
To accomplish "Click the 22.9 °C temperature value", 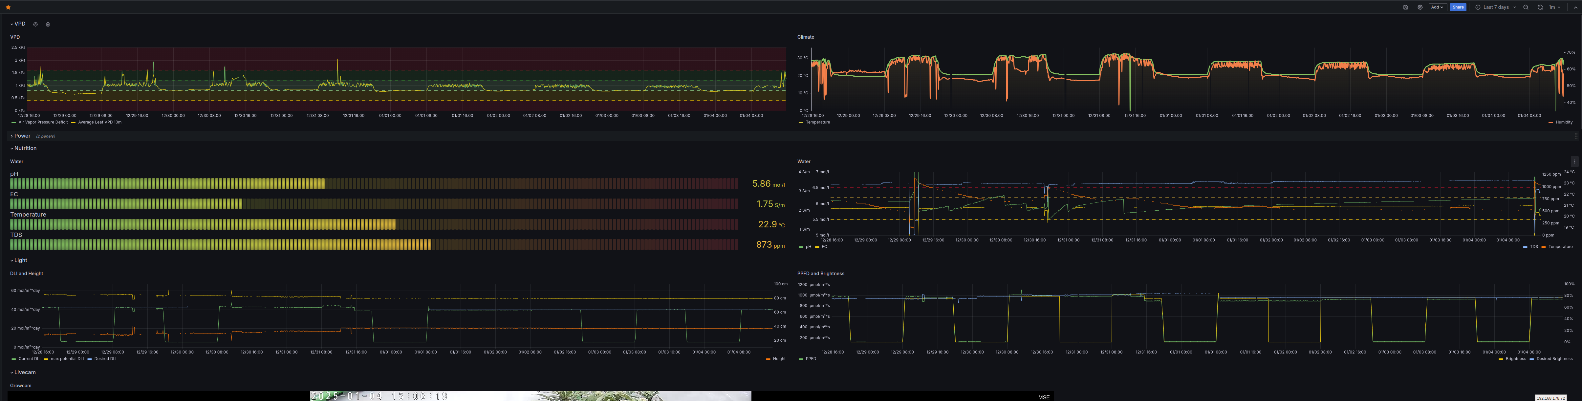I will pos(771,224).
